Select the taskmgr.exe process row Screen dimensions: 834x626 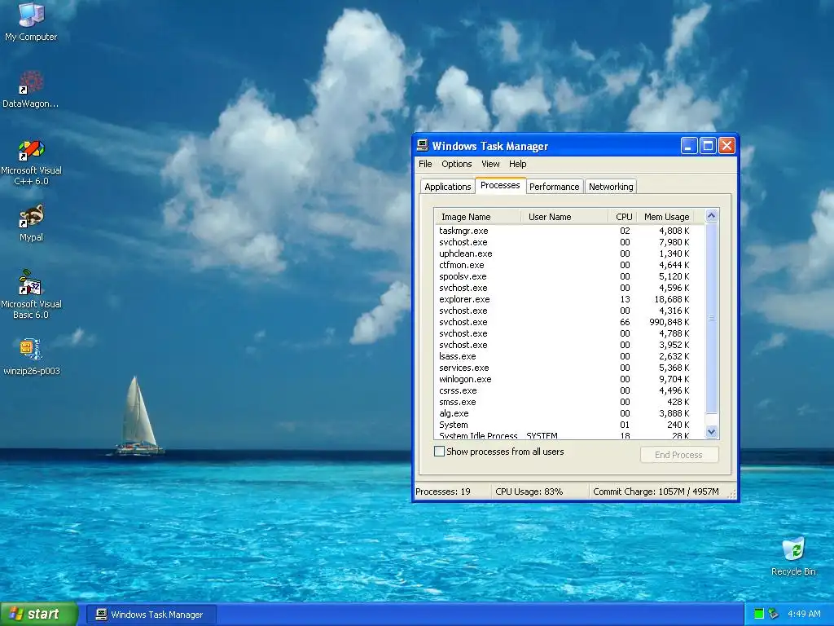(569, 231)
